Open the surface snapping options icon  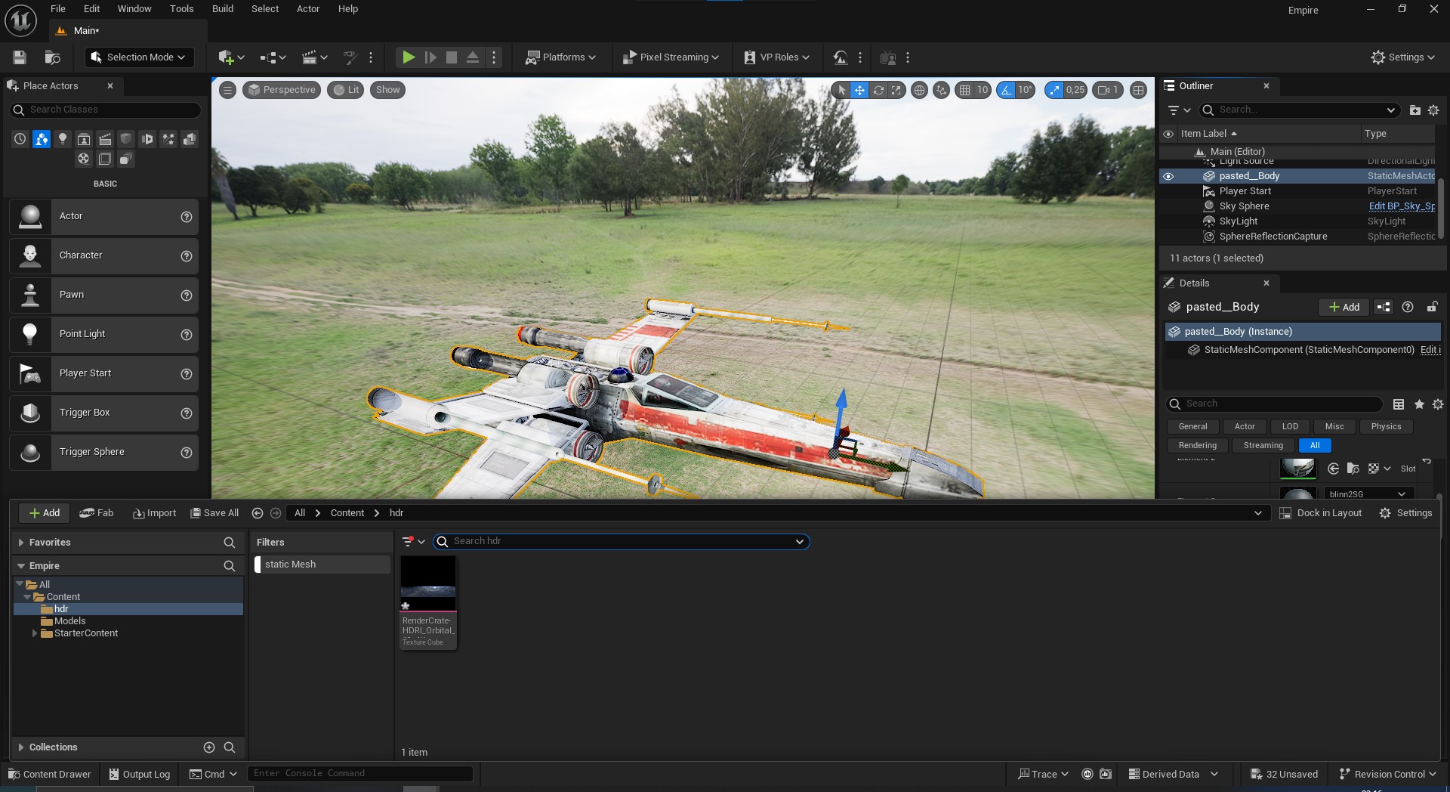pyautogui.click(x=941, y=90)
